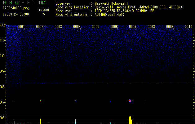This screenshot has width=195, height=124.
Task: Click the meteor echo near minute 0004
Action: tap(76, 100)
